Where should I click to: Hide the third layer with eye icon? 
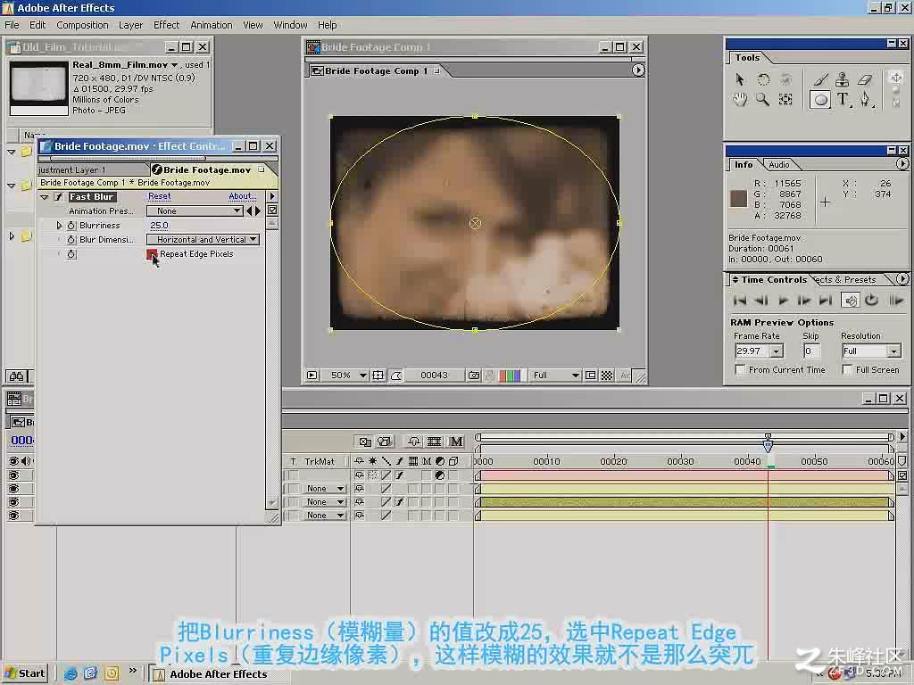14,502
